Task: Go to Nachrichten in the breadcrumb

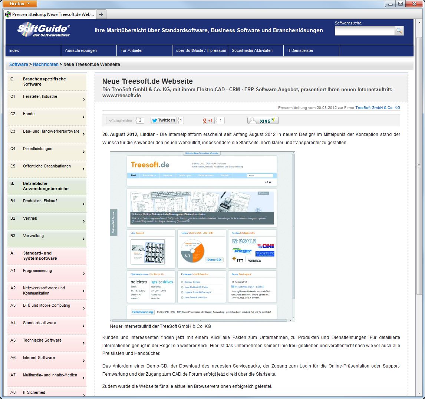Action: [46, 64]
